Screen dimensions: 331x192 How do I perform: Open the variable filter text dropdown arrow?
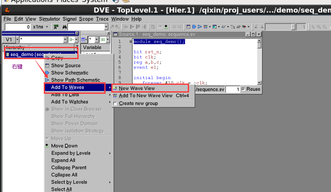tap(97, 40)
